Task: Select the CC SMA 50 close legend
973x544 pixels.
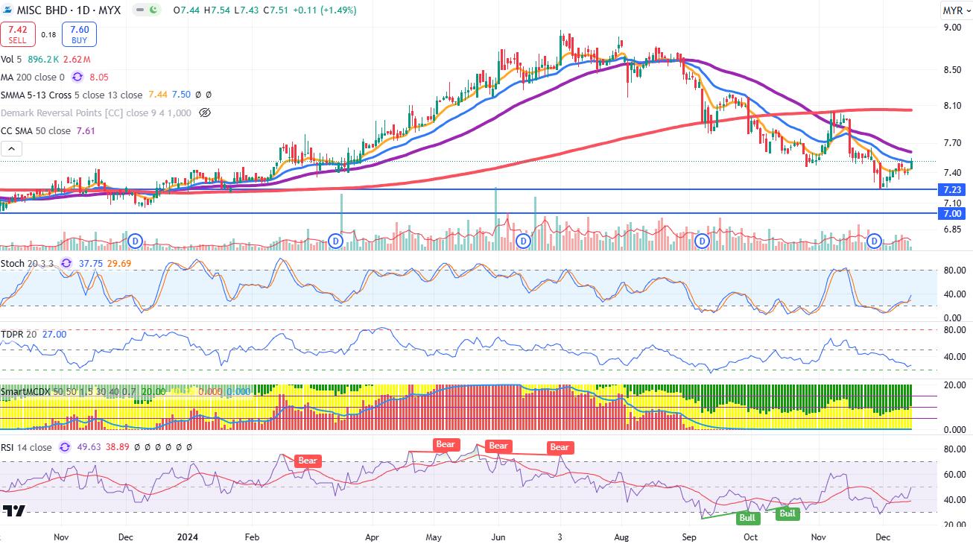Action: 36,130
